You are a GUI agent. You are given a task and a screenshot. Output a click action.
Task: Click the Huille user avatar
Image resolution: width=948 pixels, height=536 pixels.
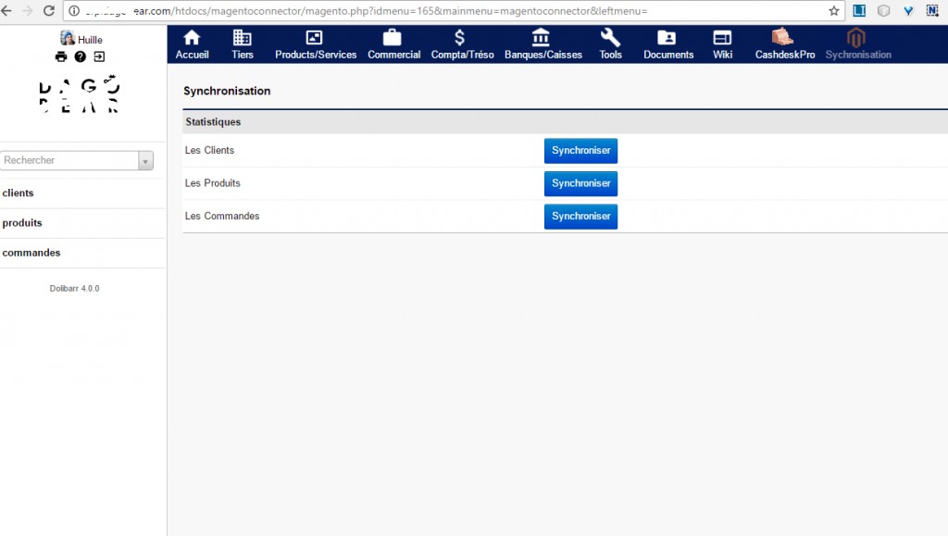point(67,38)
